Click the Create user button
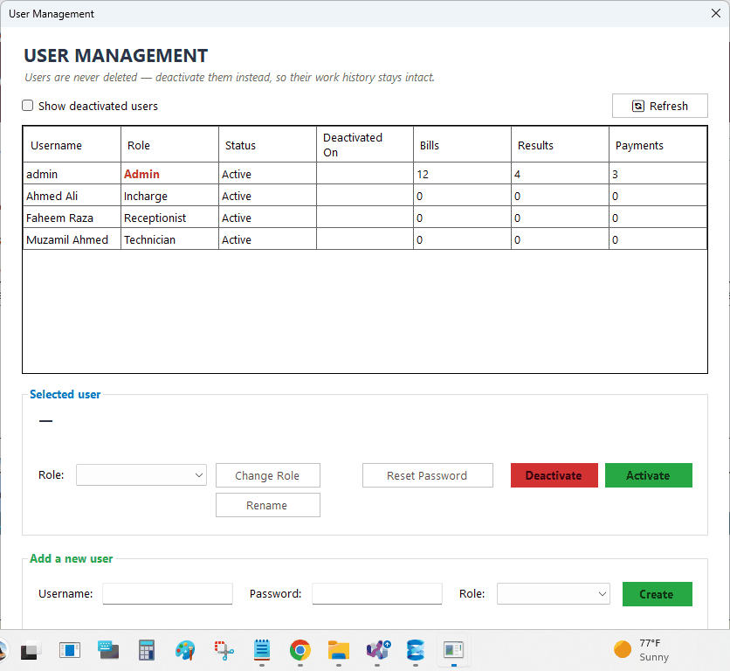 click(657, 594)
